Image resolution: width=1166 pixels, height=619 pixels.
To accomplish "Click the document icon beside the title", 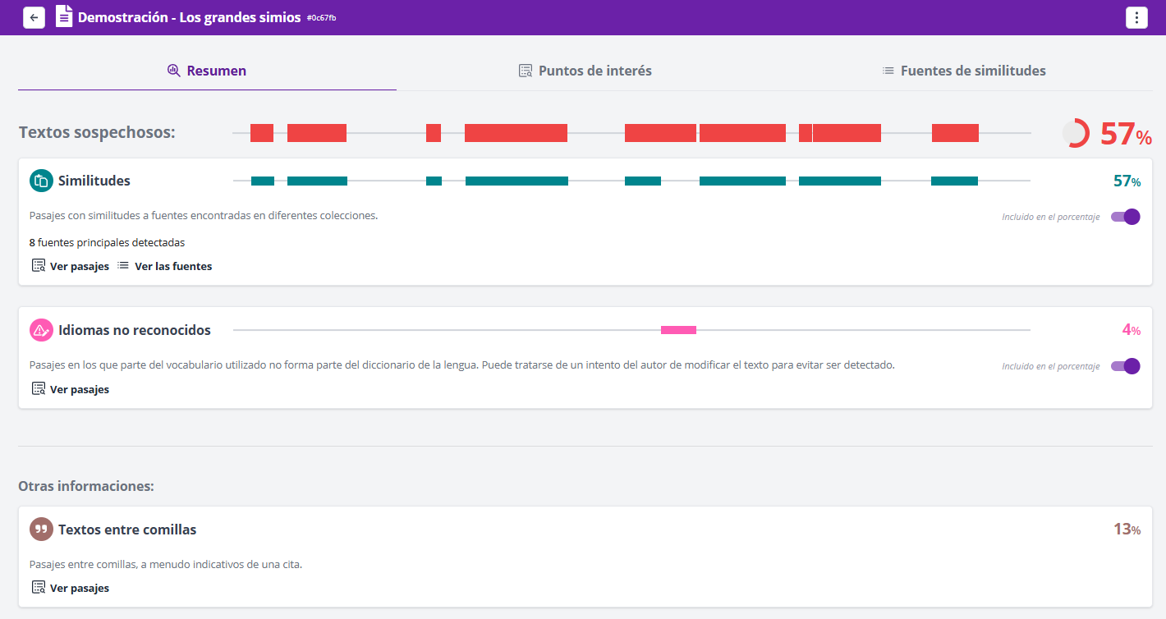I will tap(64, 16).
